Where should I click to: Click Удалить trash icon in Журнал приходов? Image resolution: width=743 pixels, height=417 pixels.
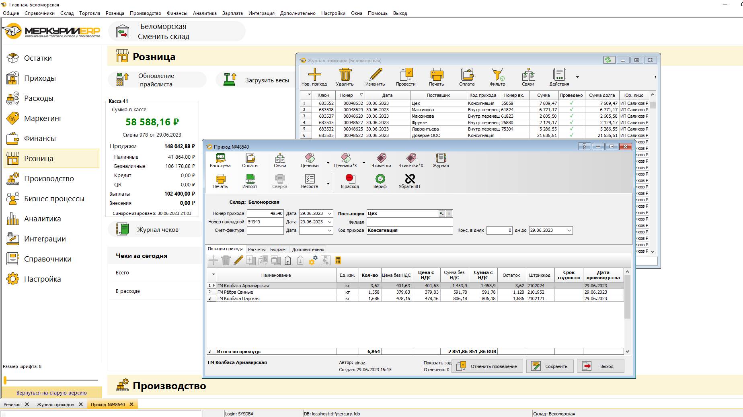345,74
